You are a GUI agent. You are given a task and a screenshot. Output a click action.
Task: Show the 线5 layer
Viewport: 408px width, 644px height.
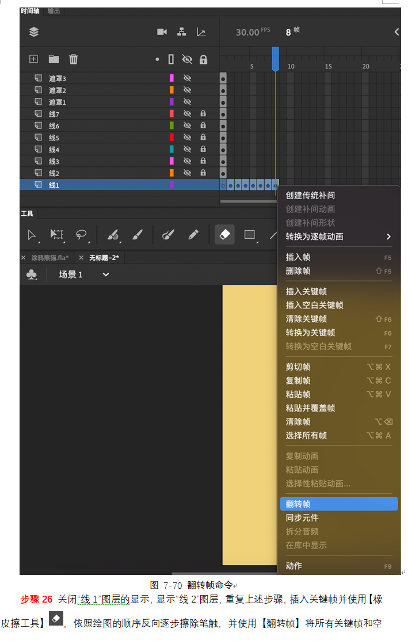click(x=187, y=138)
